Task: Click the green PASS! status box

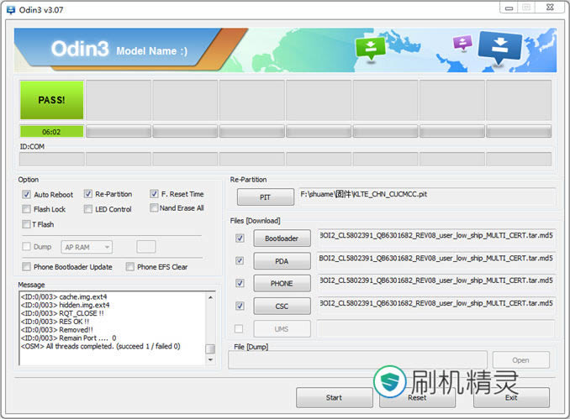Action: [x=51, y=100]
